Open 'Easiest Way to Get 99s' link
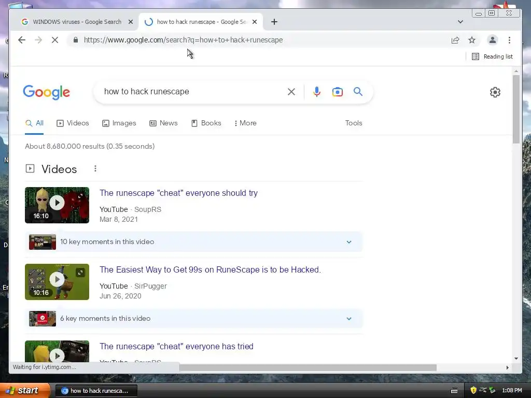Viewport: 531px width, 398px height. click(210, 269)
